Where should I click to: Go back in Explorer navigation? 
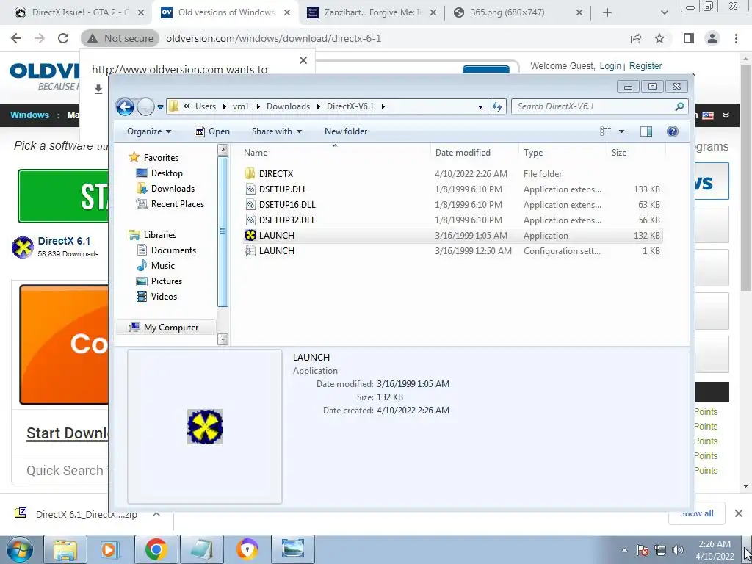(x=125, y=106)
